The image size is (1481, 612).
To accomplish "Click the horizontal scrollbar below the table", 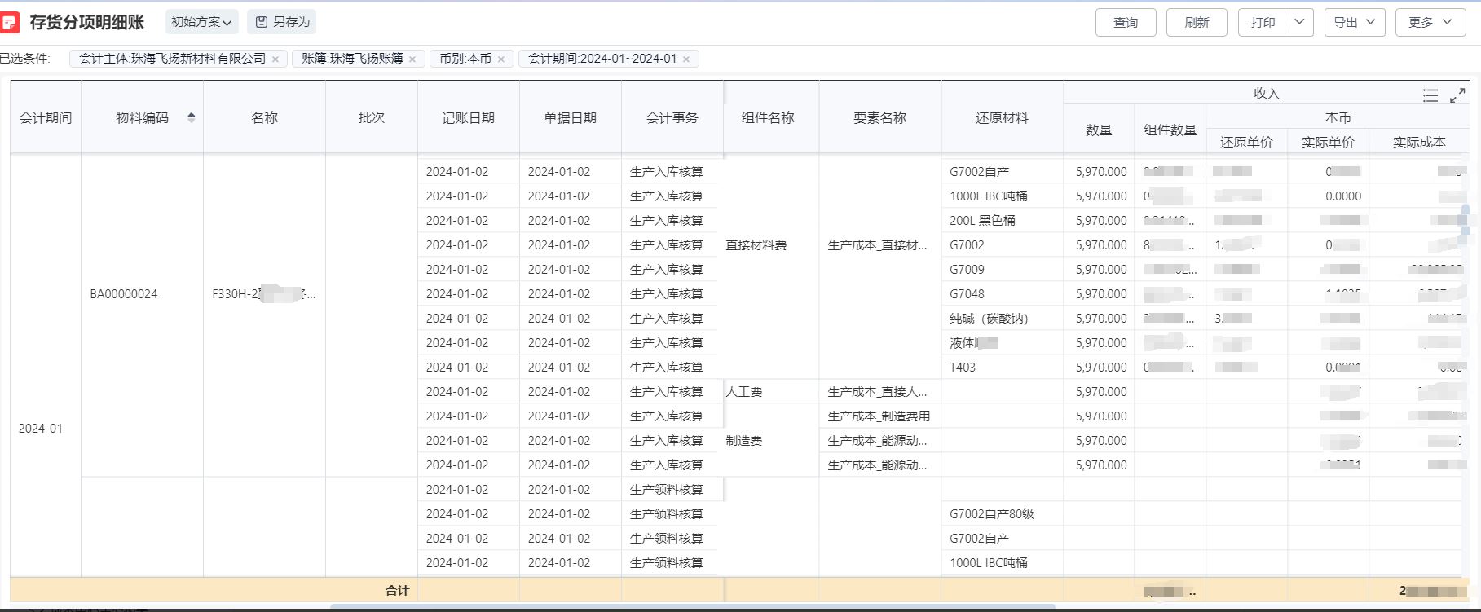I will point(693,607).
